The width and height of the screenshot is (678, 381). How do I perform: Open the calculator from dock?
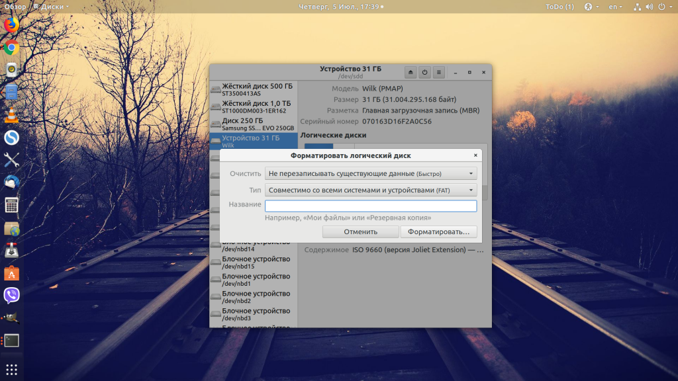[12, 205]
